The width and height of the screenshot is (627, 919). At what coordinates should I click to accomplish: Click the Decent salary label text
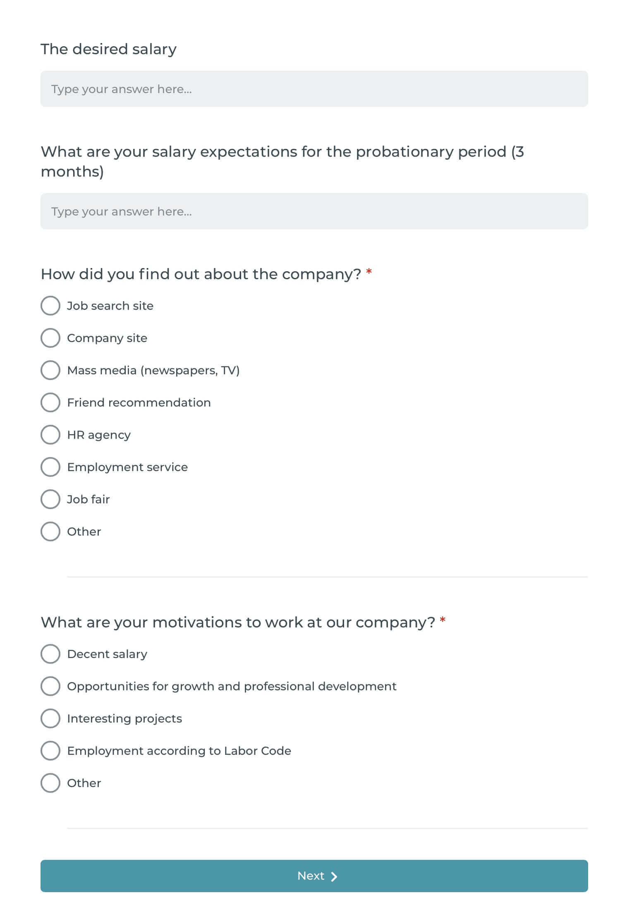tap(107, 654)
